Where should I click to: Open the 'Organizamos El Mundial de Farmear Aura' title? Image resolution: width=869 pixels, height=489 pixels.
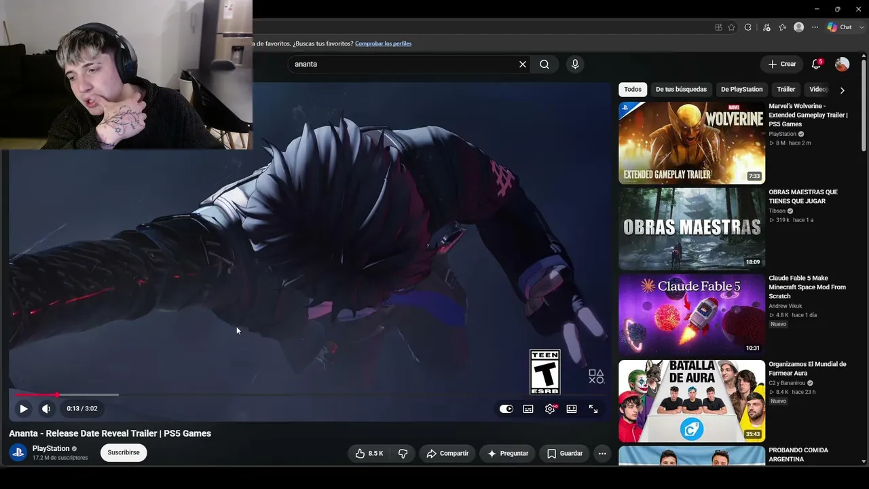point(807,369)
